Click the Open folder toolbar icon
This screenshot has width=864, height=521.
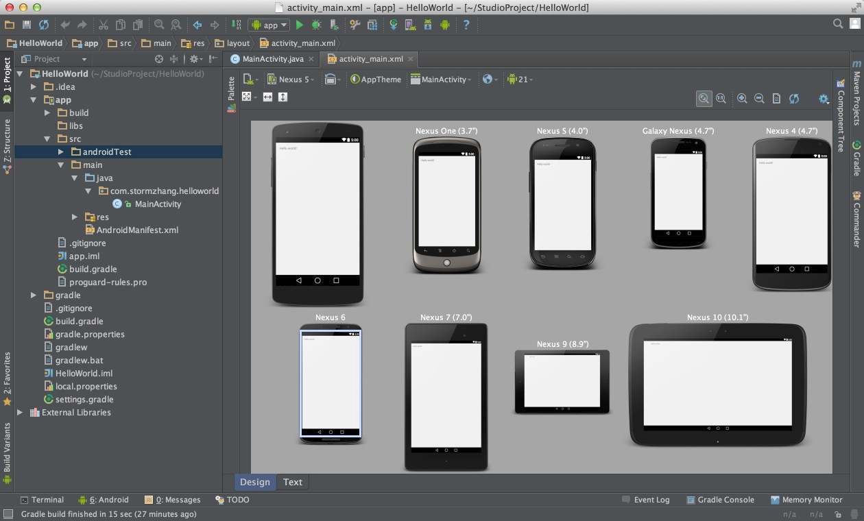coord(10,25)
